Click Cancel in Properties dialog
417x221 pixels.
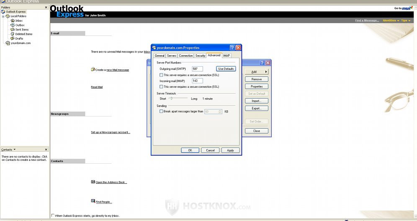tap(210, 150)
